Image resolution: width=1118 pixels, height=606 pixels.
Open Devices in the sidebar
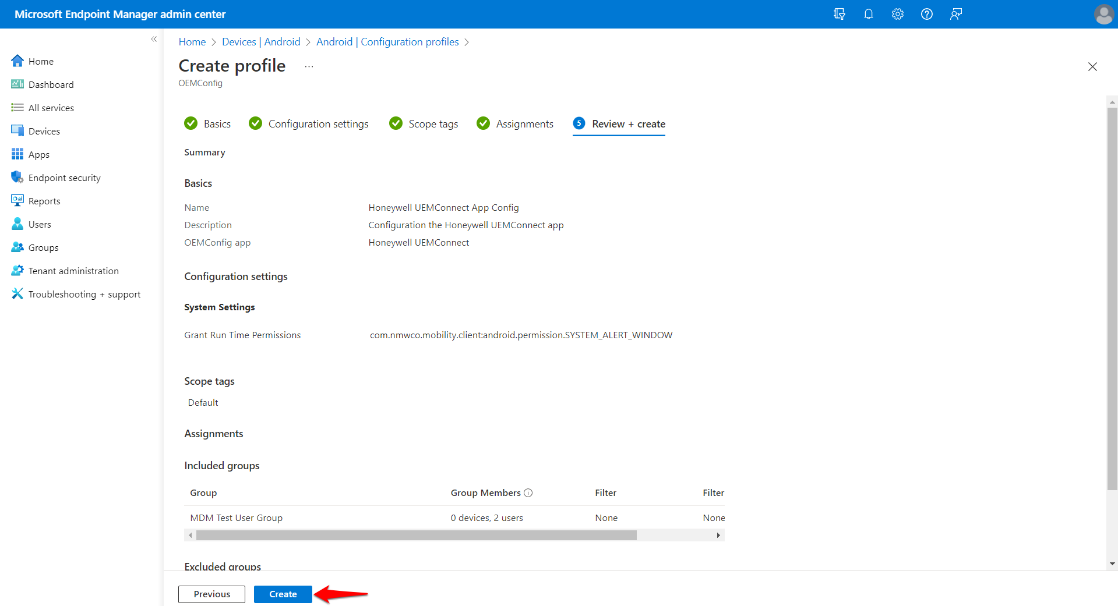coord(44,131)
